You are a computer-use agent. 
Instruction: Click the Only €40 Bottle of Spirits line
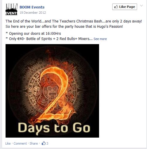[49, 39]
